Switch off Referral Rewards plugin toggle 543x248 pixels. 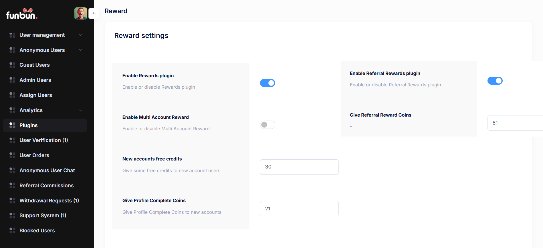click(x=495, y=81)
